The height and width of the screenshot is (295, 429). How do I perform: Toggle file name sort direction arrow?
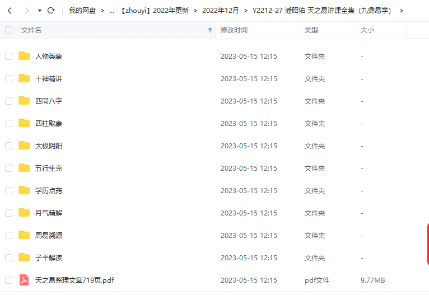210,30
